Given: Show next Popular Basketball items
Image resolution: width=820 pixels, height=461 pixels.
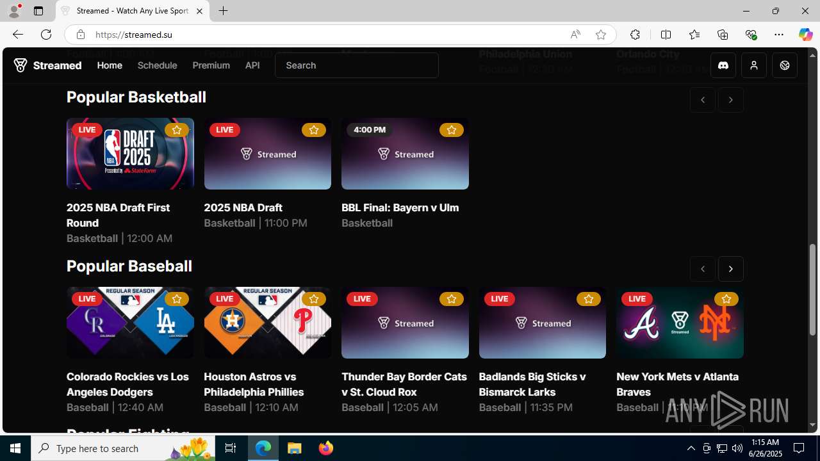Looking at the screenshot, I should click(x=731, y=100).
